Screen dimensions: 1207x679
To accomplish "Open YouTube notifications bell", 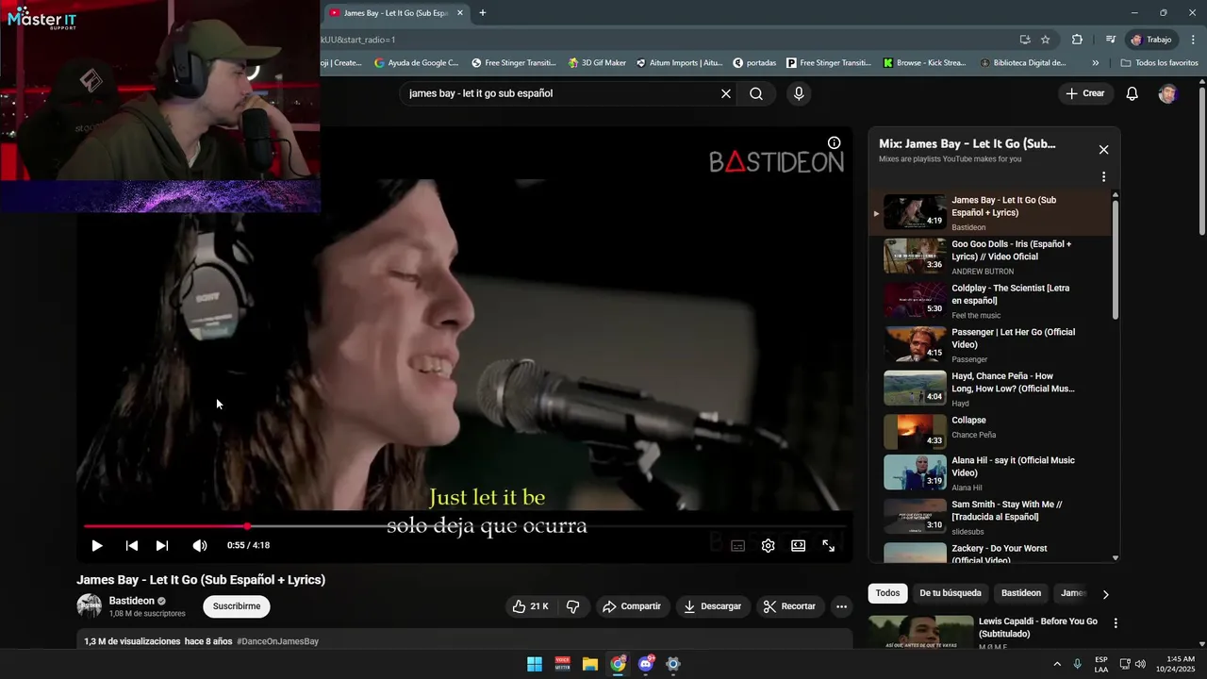I will pyautogui.click(x=1133, y=93).
